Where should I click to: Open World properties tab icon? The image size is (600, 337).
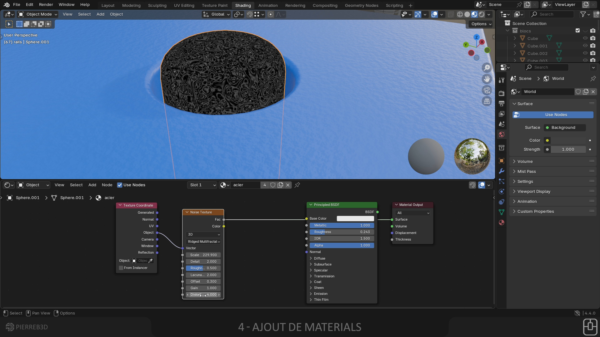[x=502, y=134]
